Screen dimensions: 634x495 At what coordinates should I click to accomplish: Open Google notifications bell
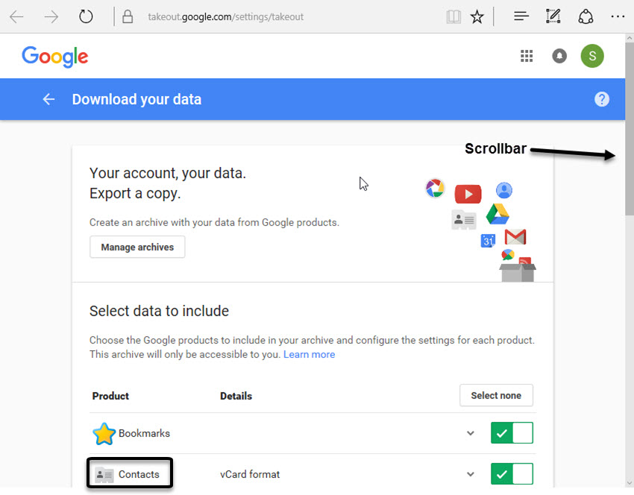(559, 56)
